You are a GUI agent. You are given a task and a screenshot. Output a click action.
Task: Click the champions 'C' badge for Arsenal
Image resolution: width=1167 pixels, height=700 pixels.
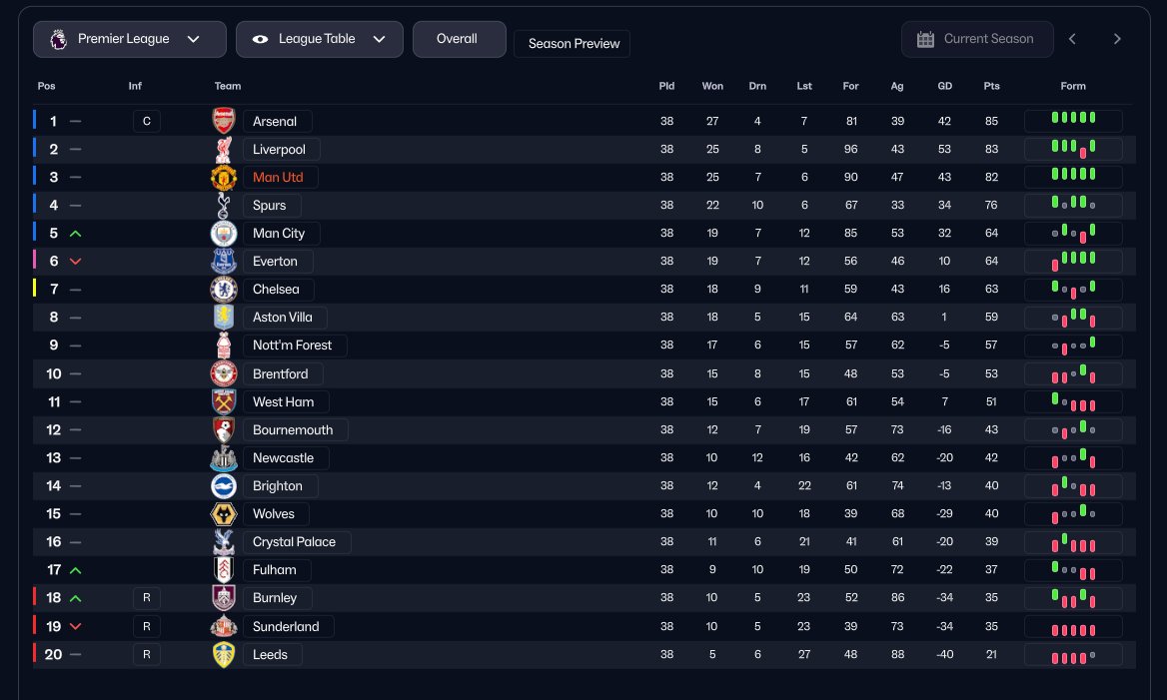coord(146,122)
